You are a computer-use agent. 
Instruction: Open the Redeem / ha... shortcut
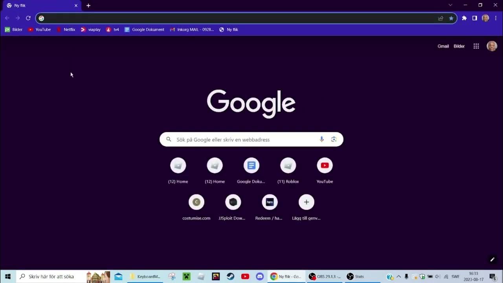coord(270,207)
